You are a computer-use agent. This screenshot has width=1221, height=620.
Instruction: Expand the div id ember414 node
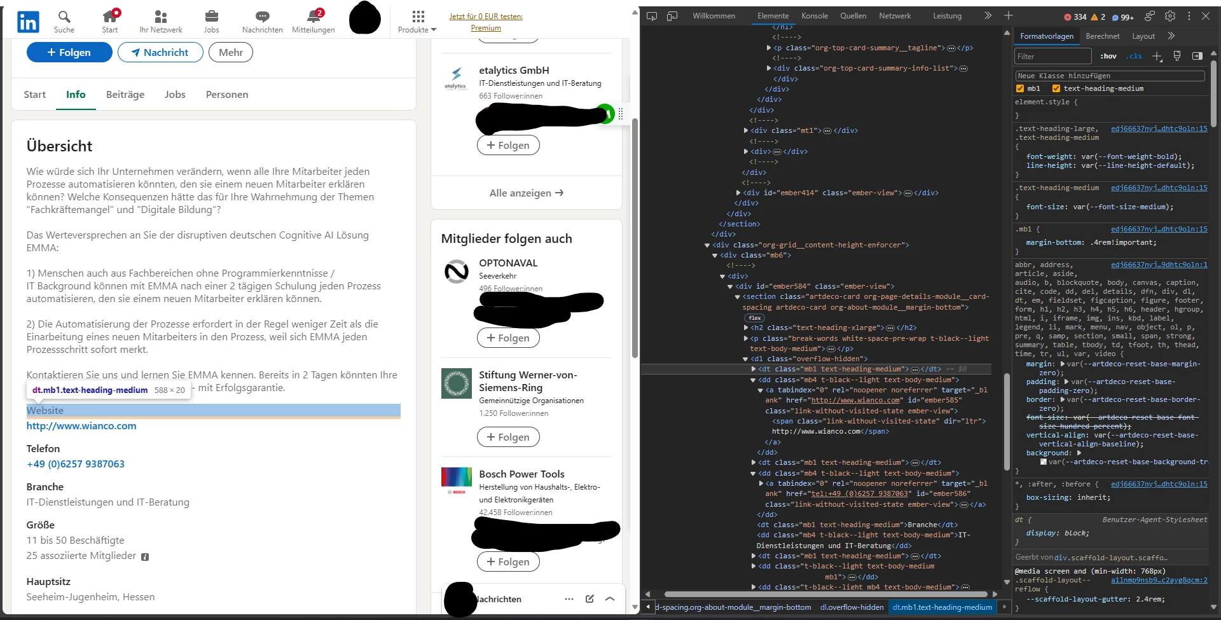738,193
